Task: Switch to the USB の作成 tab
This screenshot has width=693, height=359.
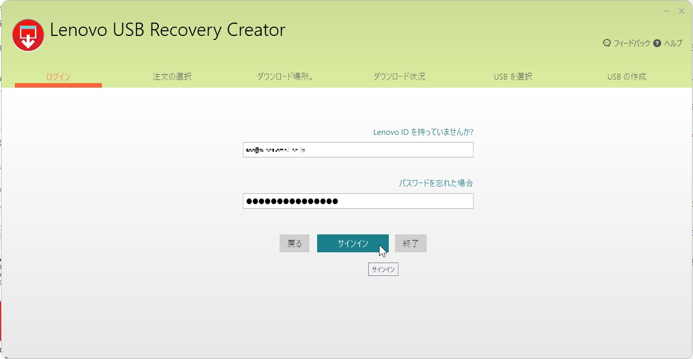Action: (x=626, y=77)
